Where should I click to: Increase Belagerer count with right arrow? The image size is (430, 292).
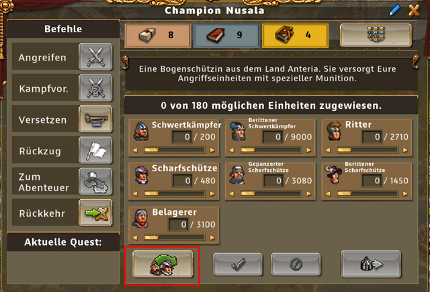tap(212, 238)
